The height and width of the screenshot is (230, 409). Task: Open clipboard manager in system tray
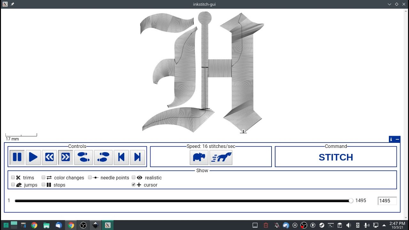pyautogui.click(x=340, y=225)
